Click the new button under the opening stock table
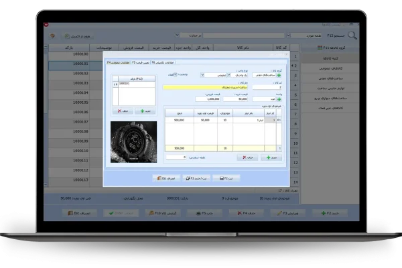Image resolution: width=402 pixels, height=268 pixels. pos(271,157)
